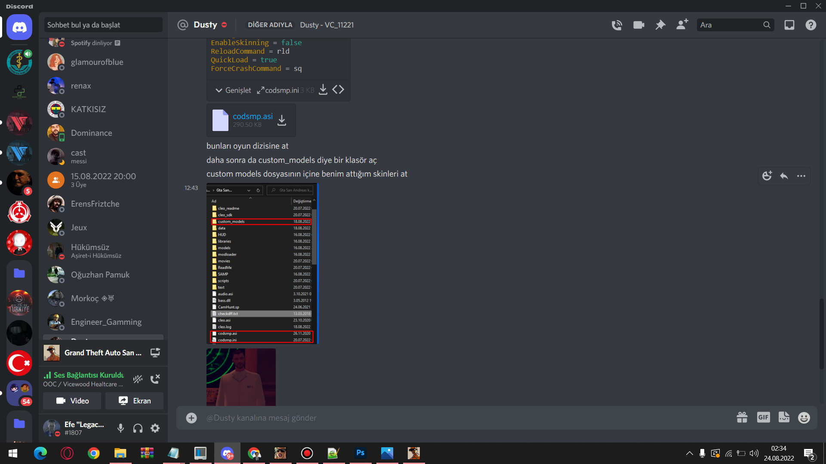The width and height of the screenshot is (826, 464).
Task: Start a voice call with Dusty
Action: pyautogui.click(x=616, y=25)
